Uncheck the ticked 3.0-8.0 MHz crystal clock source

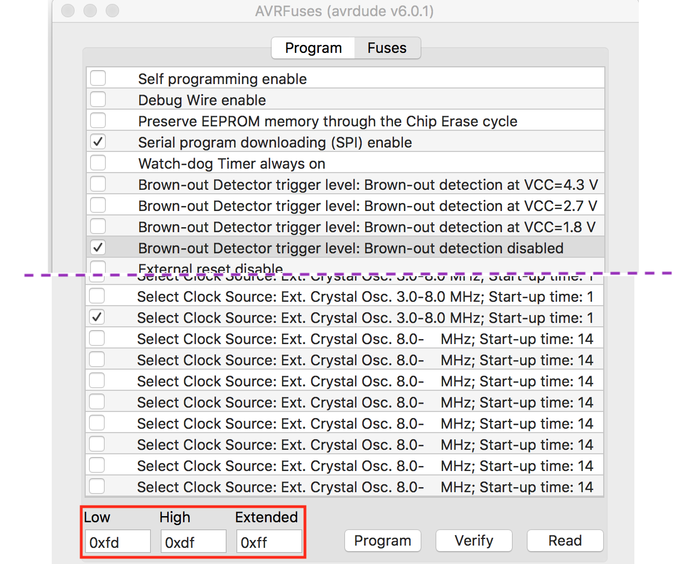click(x=97, y=317)
